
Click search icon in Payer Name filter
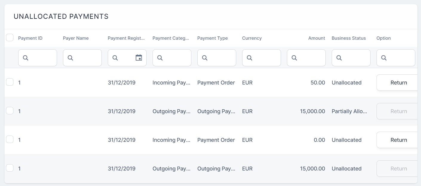pyautogui.click(x=70, y=58)
